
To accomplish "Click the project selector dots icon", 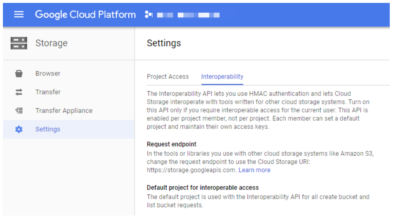I will [149, 15].
